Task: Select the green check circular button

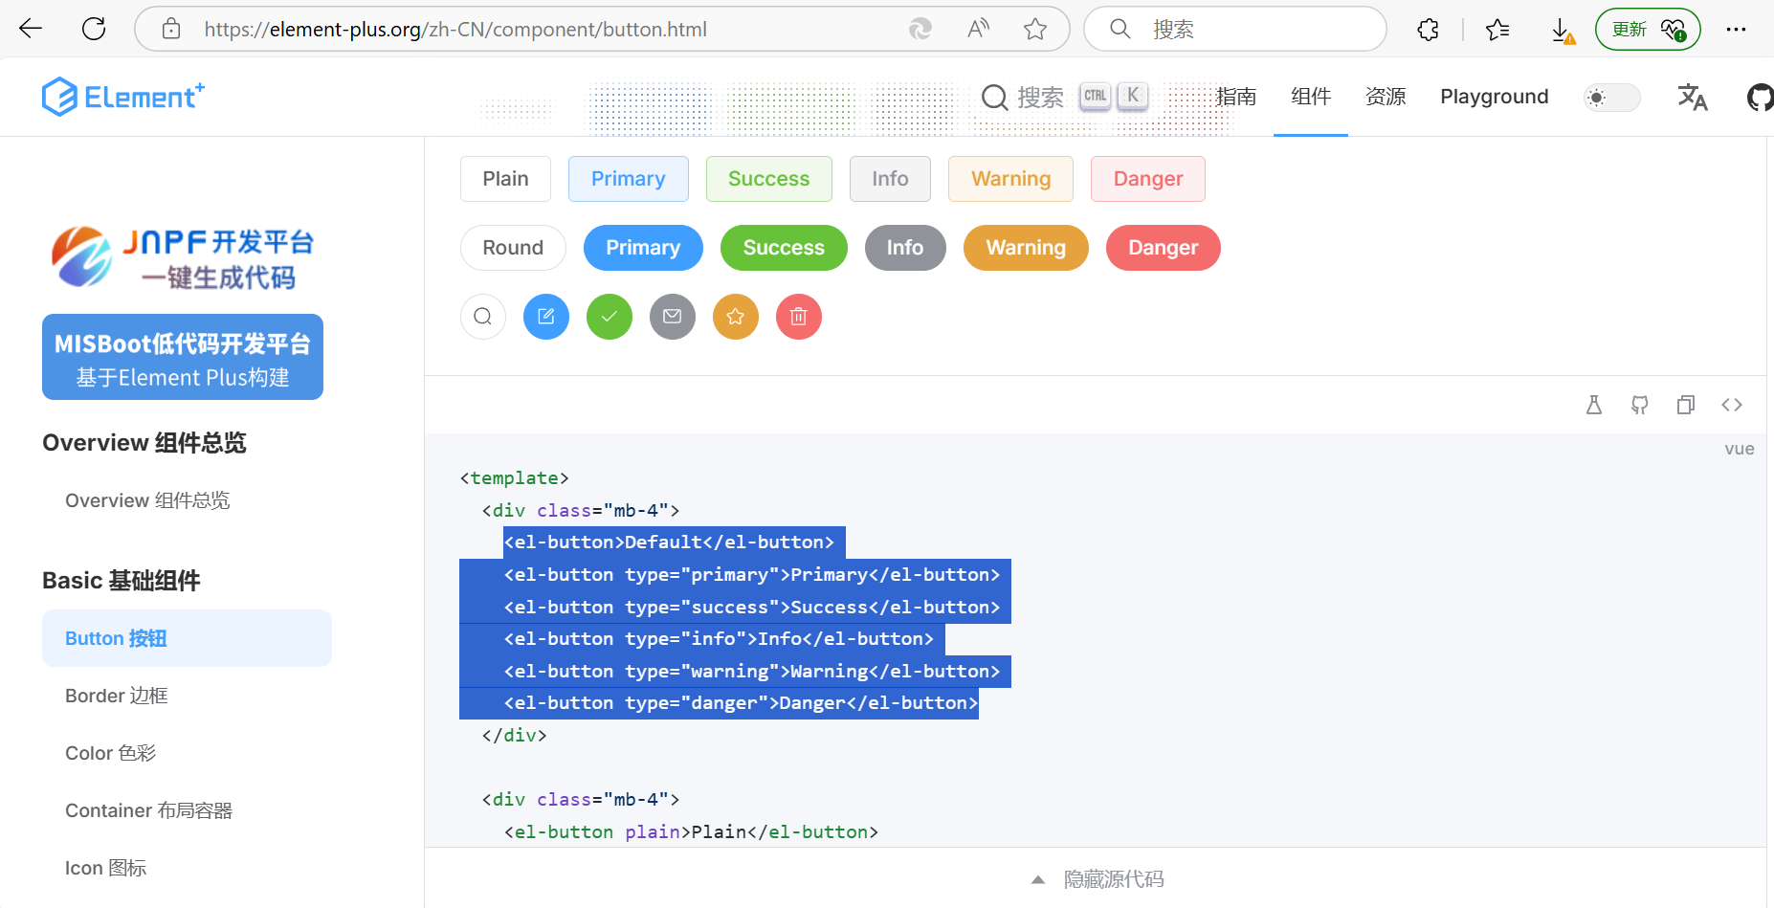Action: click(x=610, y=317)
